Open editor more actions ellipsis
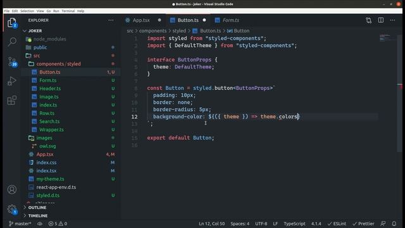The image size is (405, 228). [392, 20]
